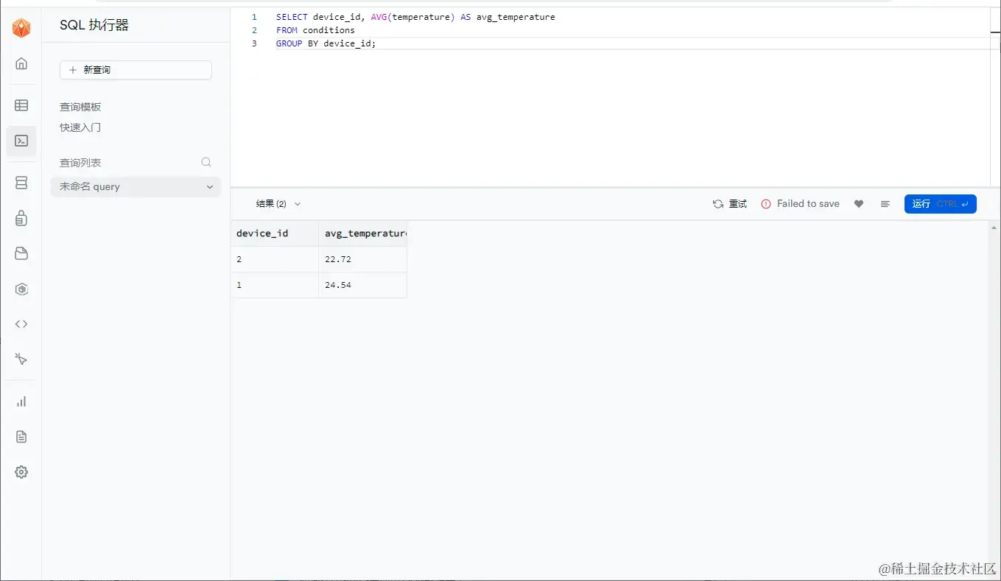Click the FROM conditions line in editor
Image resolution: width=1001 pixels, height=581 pixels.
pos(315,30)
